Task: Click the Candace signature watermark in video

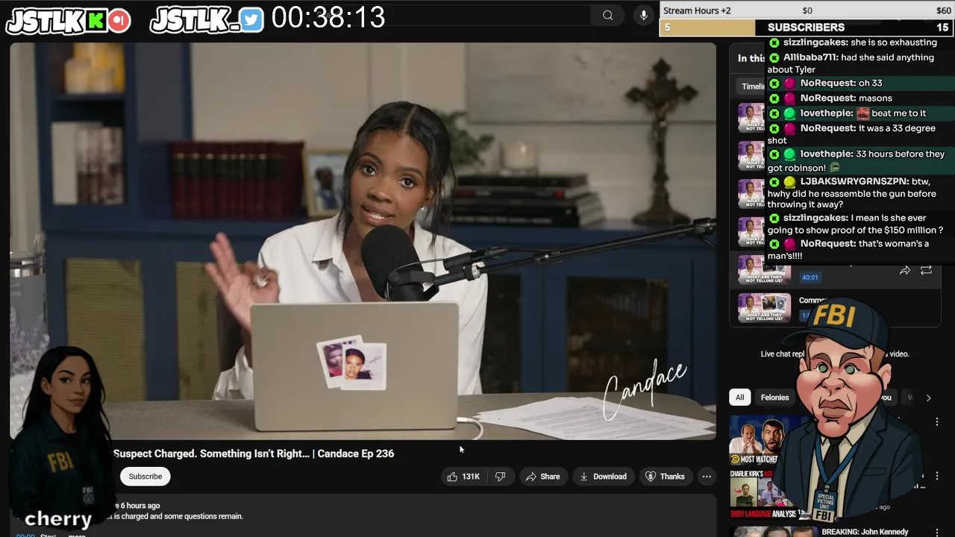Action: click(644, 390)
